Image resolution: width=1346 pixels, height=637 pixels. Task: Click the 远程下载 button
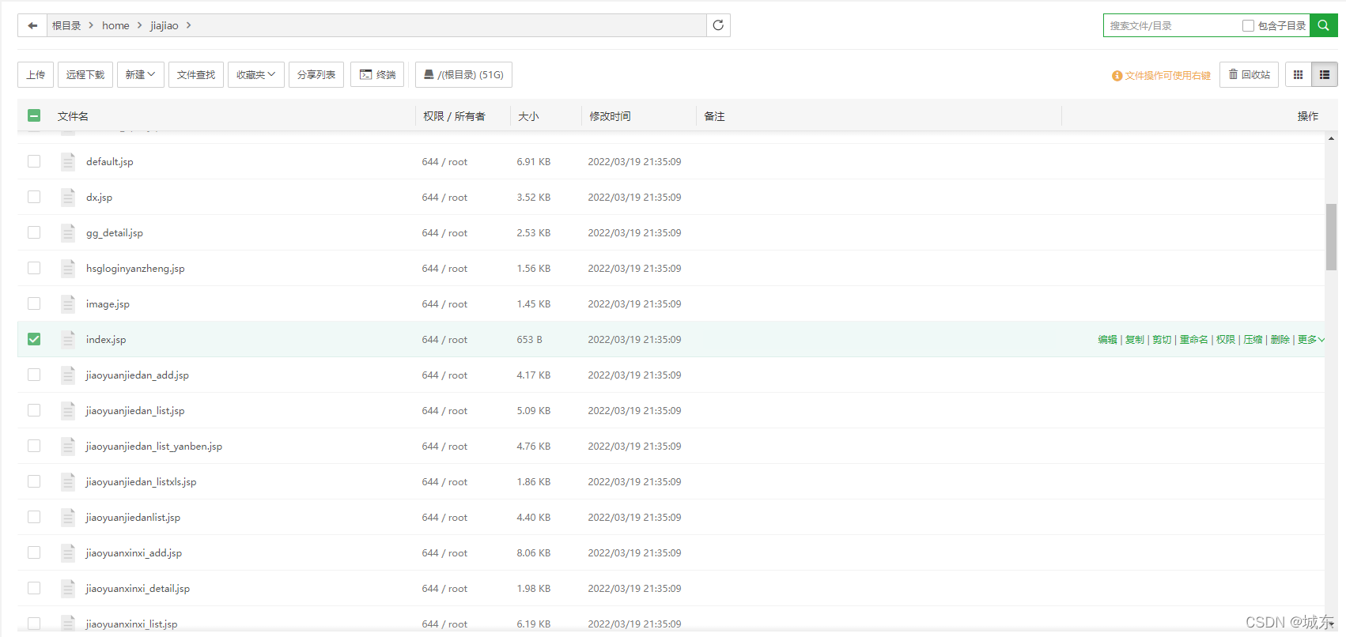coord(85,74)
